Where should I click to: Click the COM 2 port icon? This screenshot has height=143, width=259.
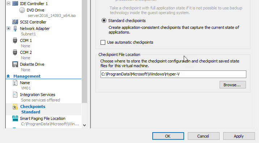[x=15, y=52]
